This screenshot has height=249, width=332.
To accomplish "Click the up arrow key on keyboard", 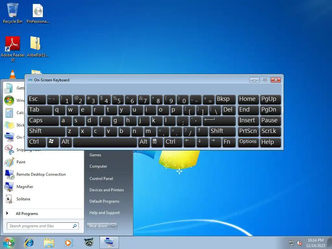I will point(202,132).
